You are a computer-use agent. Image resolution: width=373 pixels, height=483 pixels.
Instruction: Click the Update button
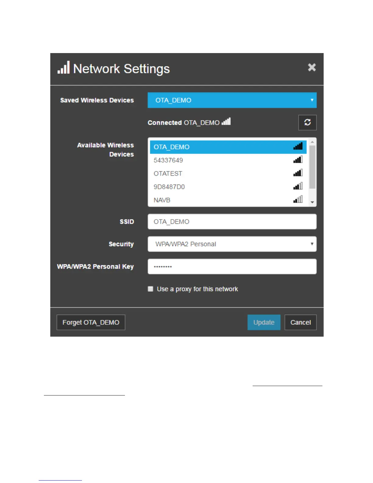tap(264, 322)
